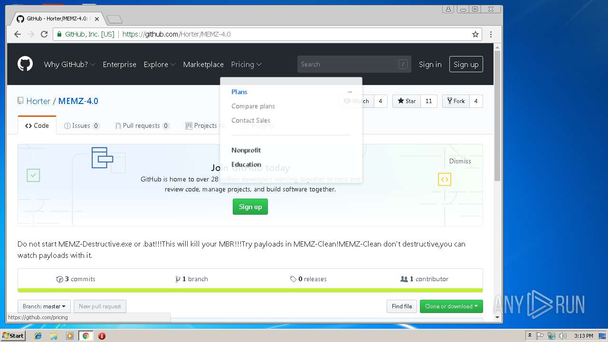Switch to the Pull requests tab
Screen dimensions: 608x342
click(142, 125)
